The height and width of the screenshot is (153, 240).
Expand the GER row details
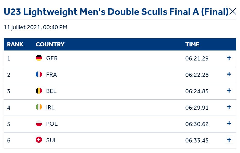pyautogui.click(x=229, y=58)
